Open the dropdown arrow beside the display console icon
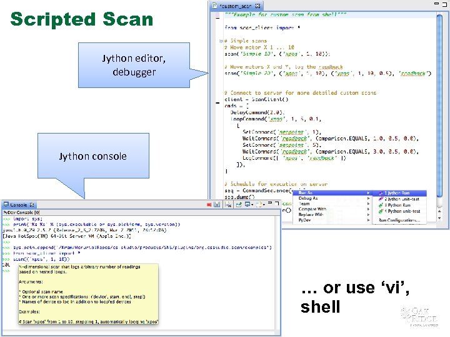450x337 pixels. coord(252,205)
